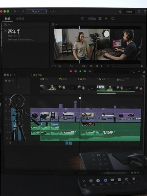This screenshot has height=196, width=147.
Task: Click the heart favorite icon
Action: pyautogui.click(x=83, y=19)
